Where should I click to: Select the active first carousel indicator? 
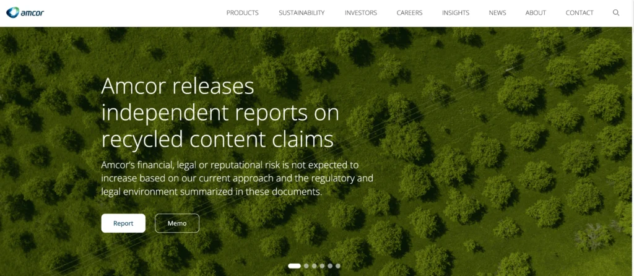click(x=294, y=266)
